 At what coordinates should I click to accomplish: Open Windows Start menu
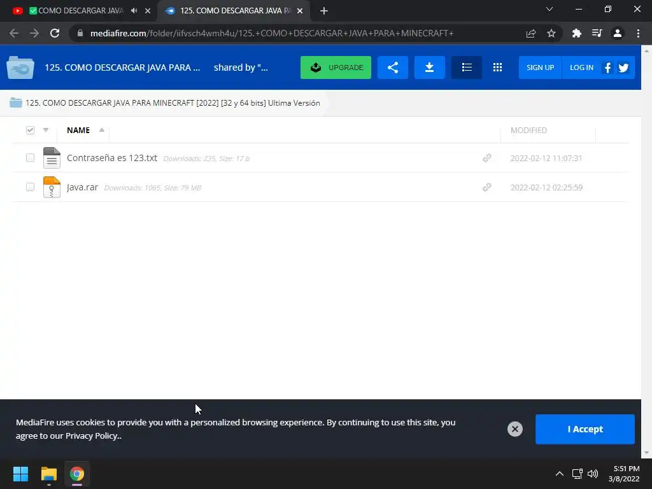(20, 474)
